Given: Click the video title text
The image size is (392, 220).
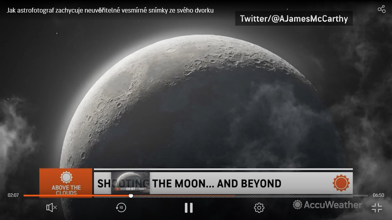Looking at the screenshot, I should [110, 10].
